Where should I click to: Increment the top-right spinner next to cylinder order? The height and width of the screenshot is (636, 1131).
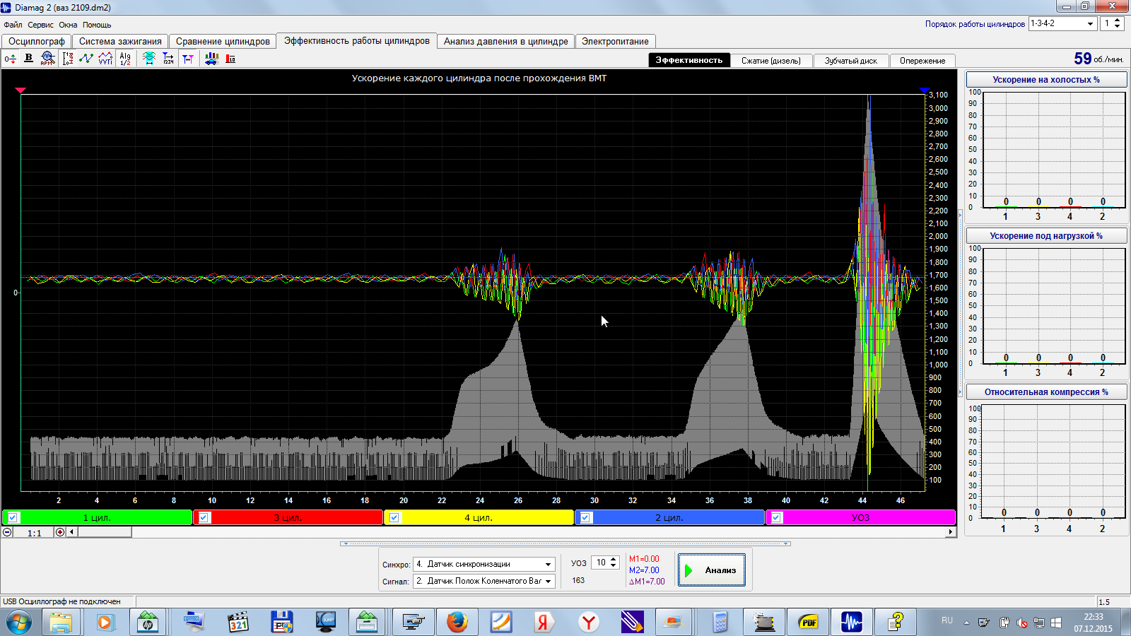[1118, 20]
